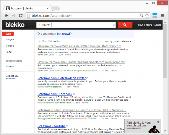Click the page icon in address bar

[28, 16]
